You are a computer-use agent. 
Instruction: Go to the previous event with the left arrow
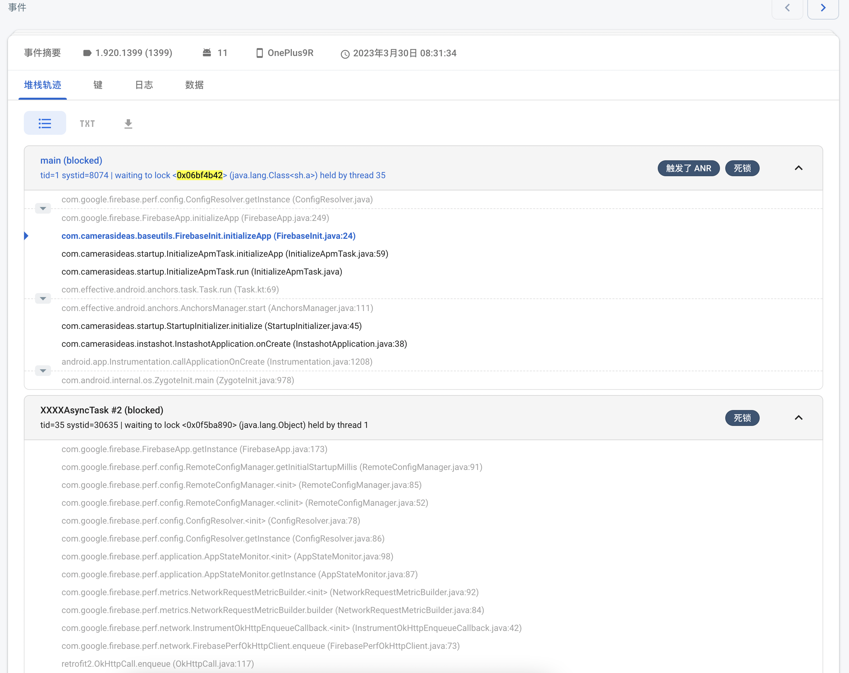coord(787,8)
